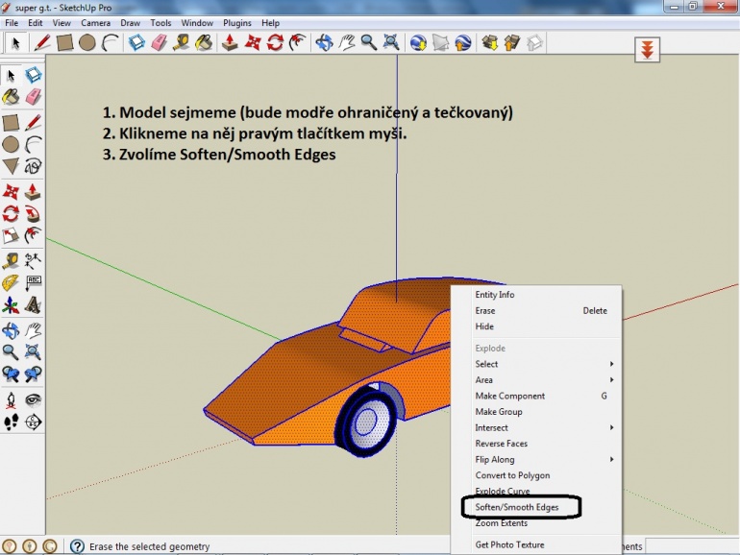Select the Dimension tool in left toolbar

tap(33, 260)
